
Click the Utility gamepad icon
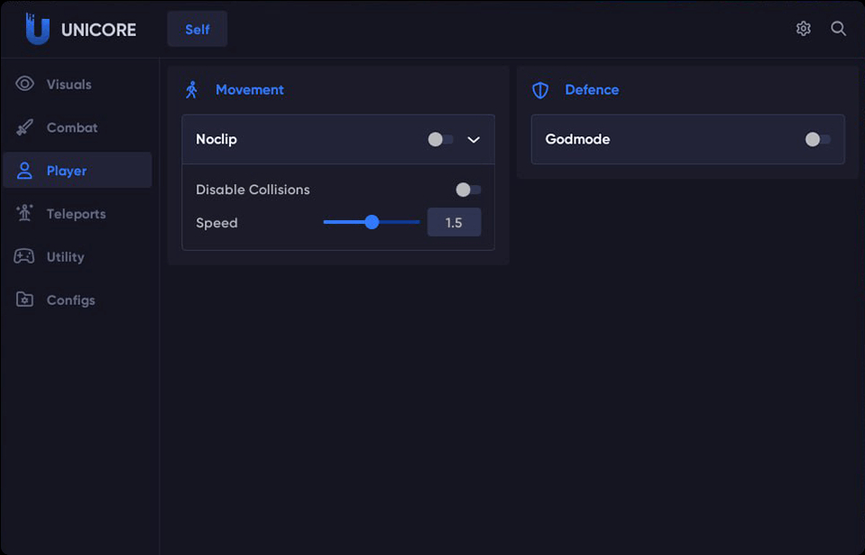(x=24, y=256)
